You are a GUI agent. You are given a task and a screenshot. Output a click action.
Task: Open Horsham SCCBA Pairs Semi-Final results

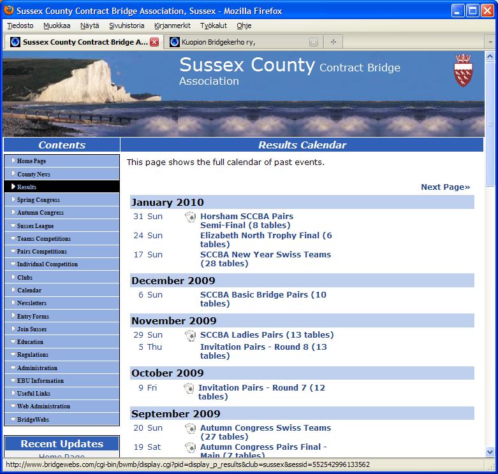[x=247, y=221]
